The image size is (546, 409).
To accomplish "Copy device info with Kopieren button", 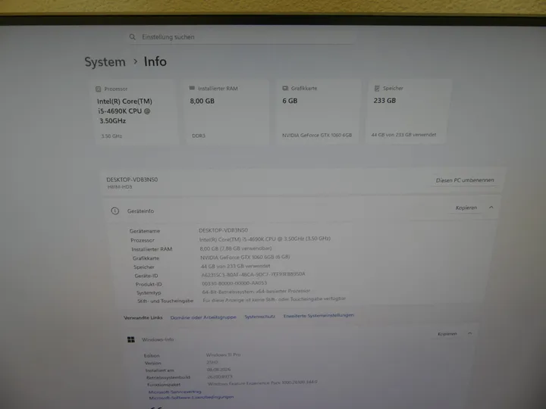I will (466, 208).
